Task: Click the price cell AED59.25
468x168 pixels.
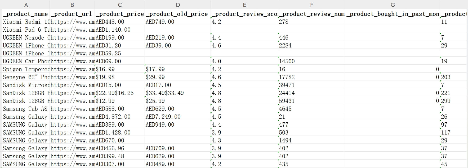Action: click(120, 53)
